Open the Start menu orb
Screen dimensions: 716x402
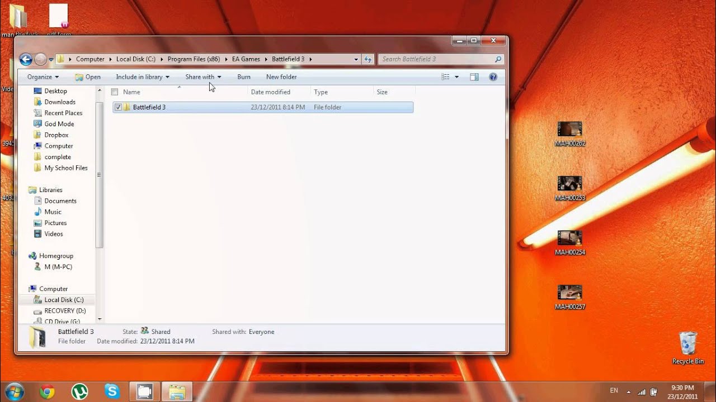pyautogui.click(x=15, y=391)
